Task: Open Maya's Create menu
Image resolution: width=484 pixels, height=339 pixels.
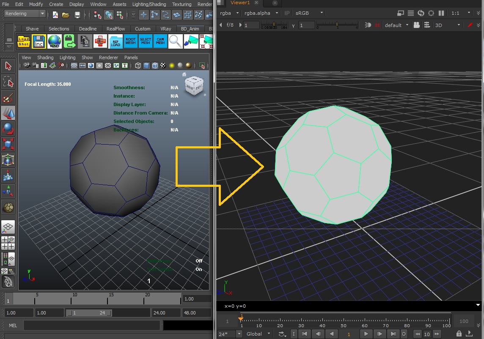Action: (56, 4)
